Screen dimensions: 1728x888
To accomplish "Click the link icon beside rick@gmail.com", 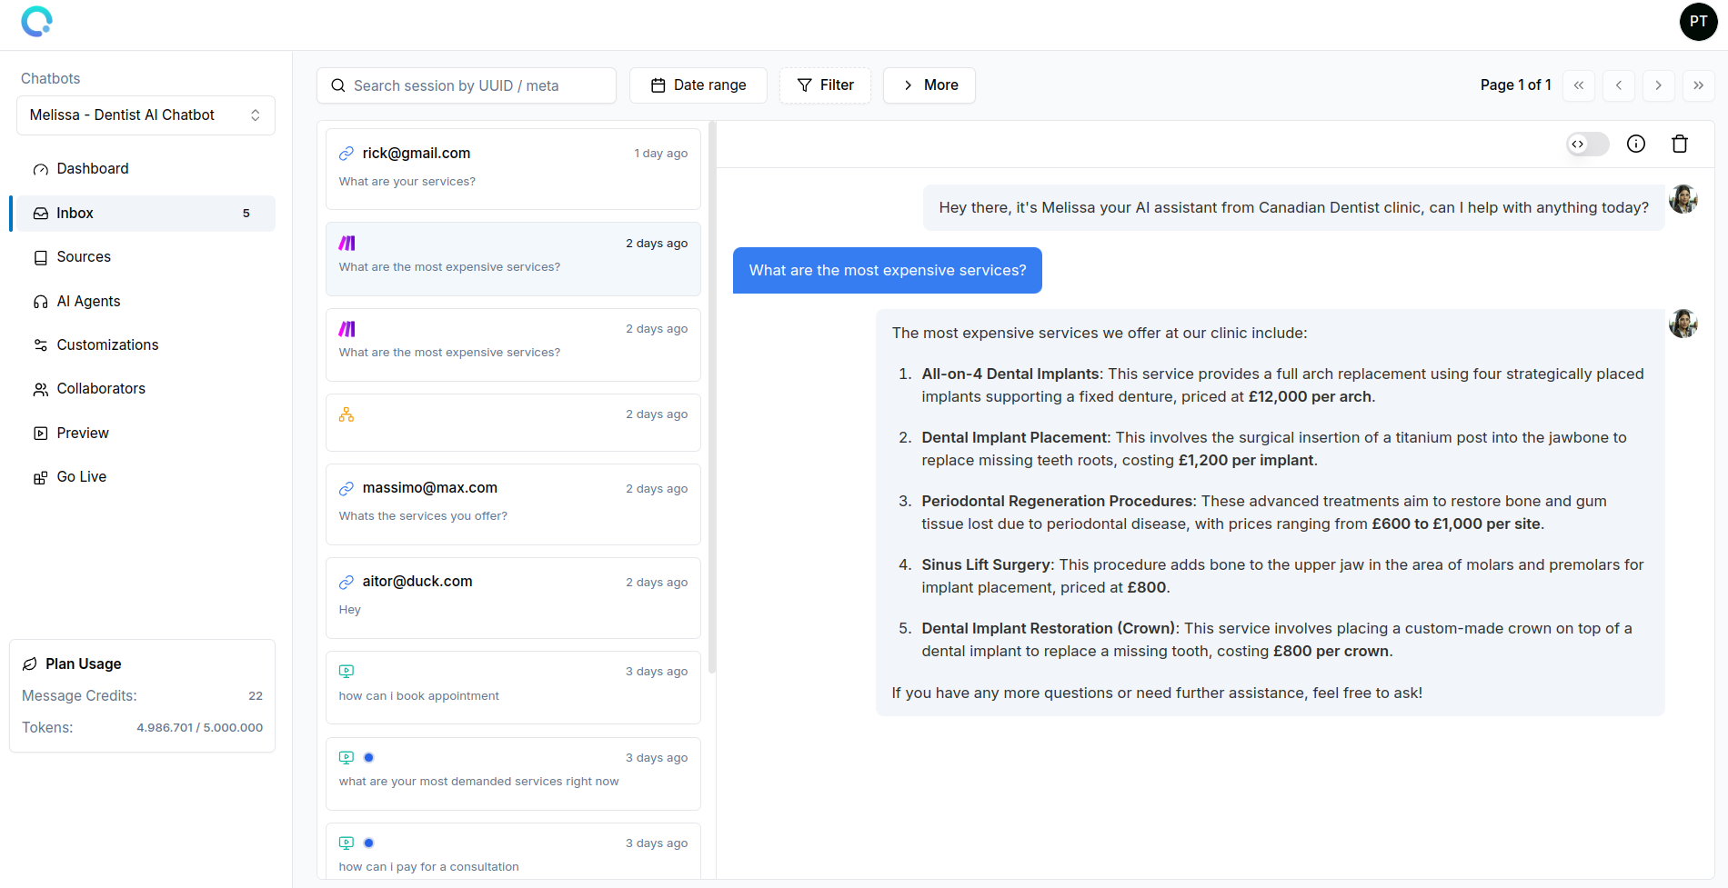I will click(347, 154).
